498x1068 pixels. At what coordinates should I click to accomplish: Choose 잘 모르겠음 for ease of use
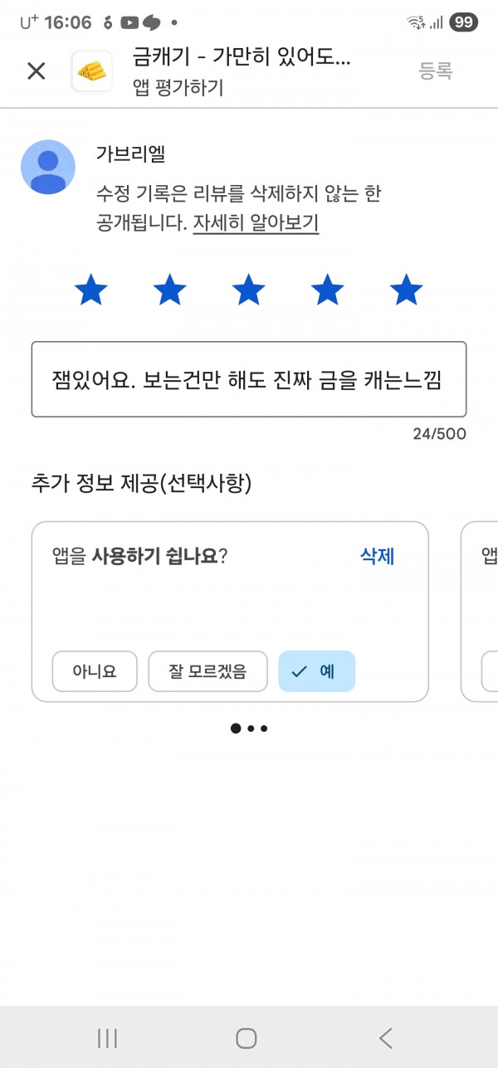(207, 671)
